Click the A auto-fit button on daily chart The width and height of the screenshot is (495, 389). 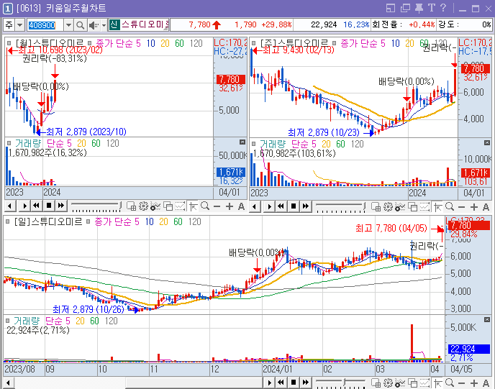coord(486,383)
